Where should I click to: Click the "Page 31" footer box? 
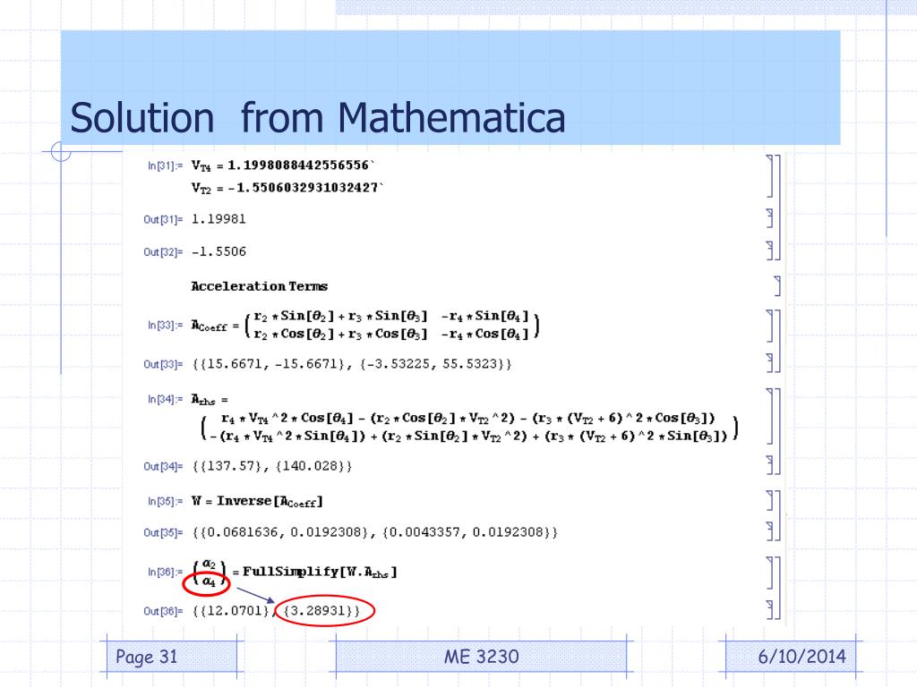(x=172, y=657)
